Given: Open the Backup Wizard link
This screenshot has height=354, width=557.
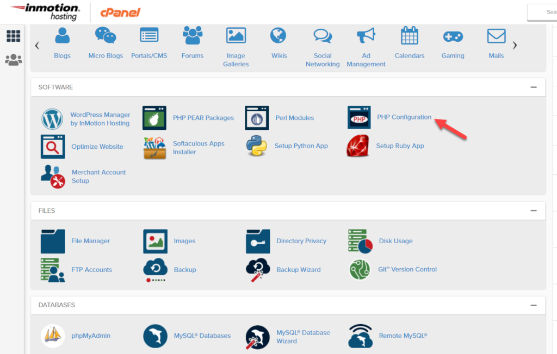Looking at the screenshot, I should 299,270.
